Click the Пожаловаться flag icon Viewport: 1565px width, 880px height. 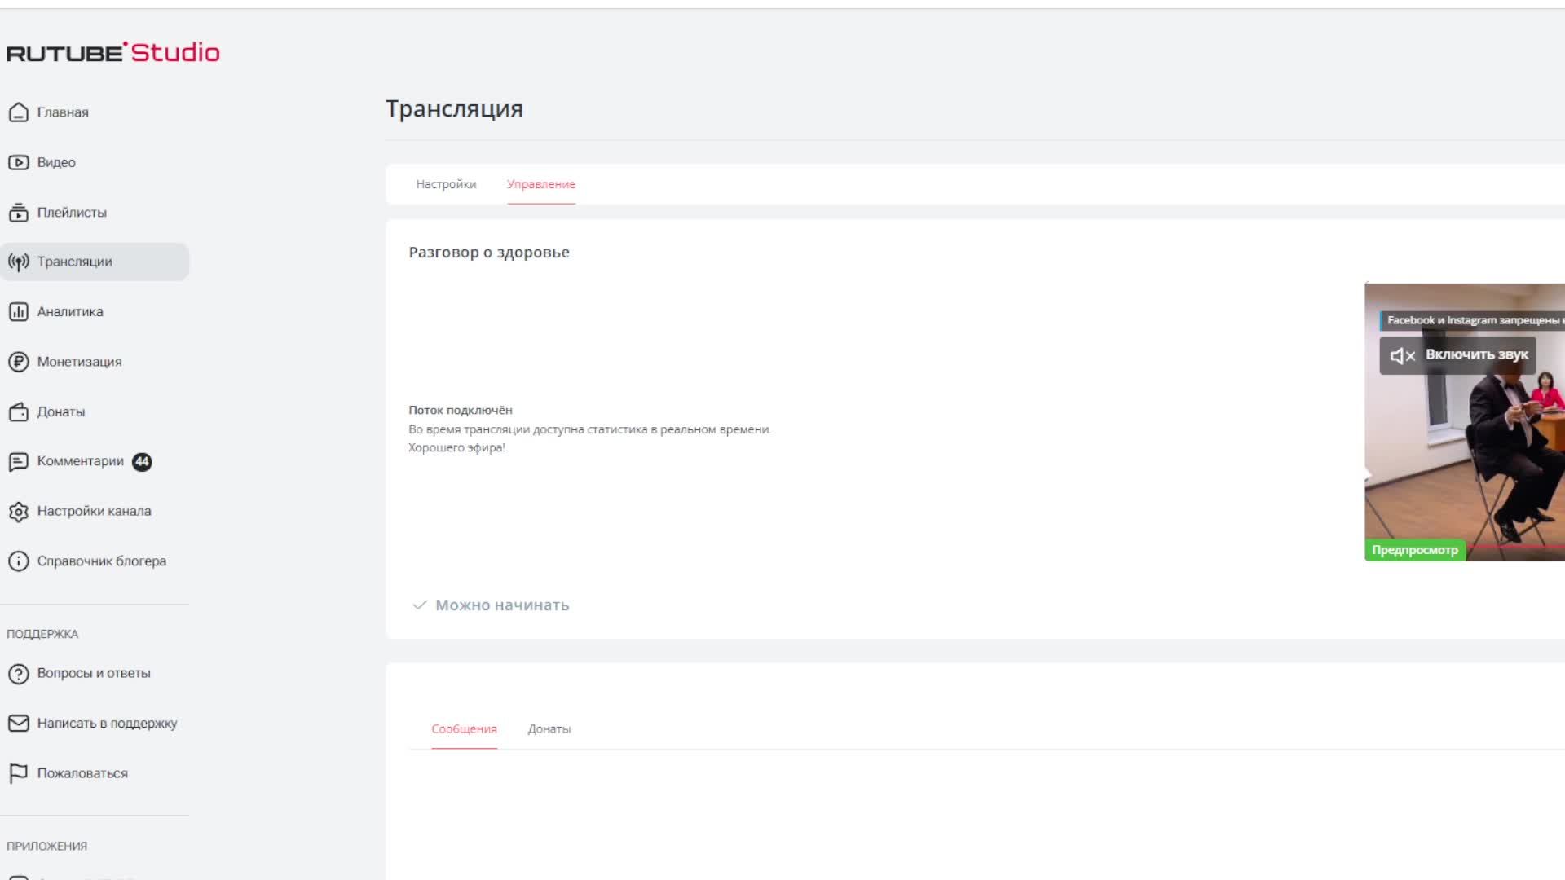(19, 772)
